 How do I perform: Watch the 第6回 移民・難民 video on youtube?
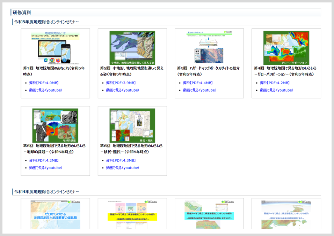[123, 168]
